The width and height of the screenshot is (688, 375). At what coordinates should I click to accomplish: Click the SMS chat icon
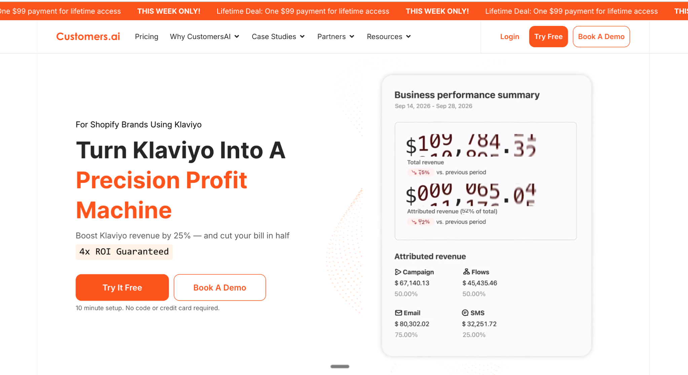(x=465, y=312)
